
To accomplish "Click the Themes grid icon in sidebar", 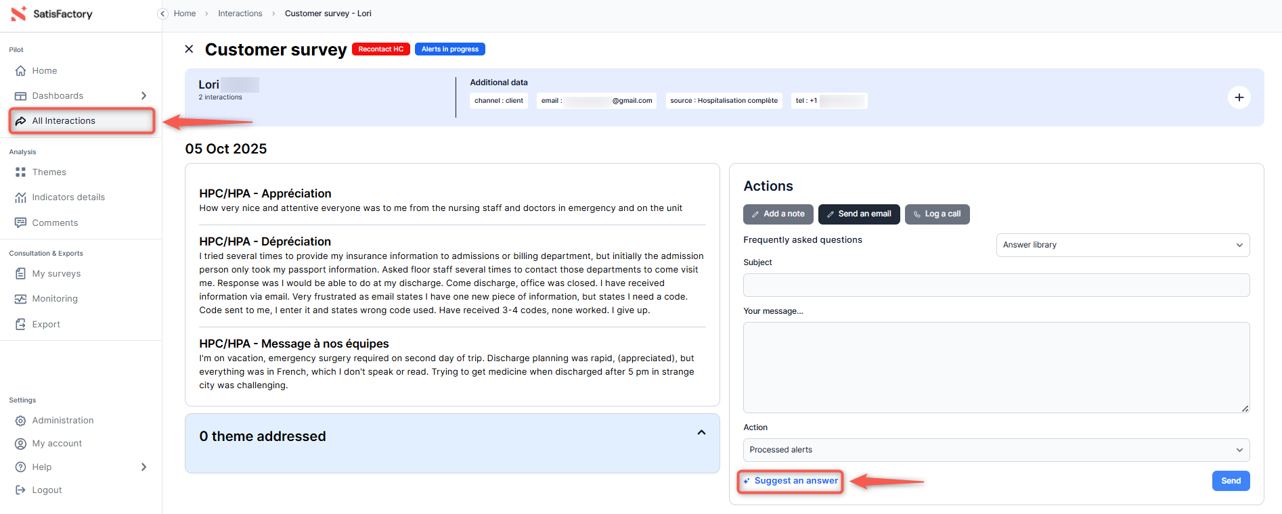I will (x=20, y=172).
